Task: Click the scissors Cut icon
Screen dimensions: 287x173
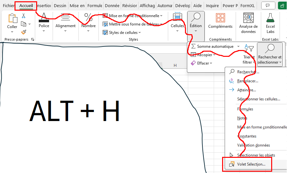Action: [x=24, y=16]
